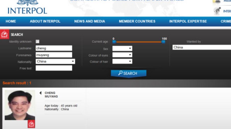The width and height of the screenshot is (231, 129).
Task: Open the wanted person photo thumbnail
Action: pyautogui.click(x=20, y=105)
